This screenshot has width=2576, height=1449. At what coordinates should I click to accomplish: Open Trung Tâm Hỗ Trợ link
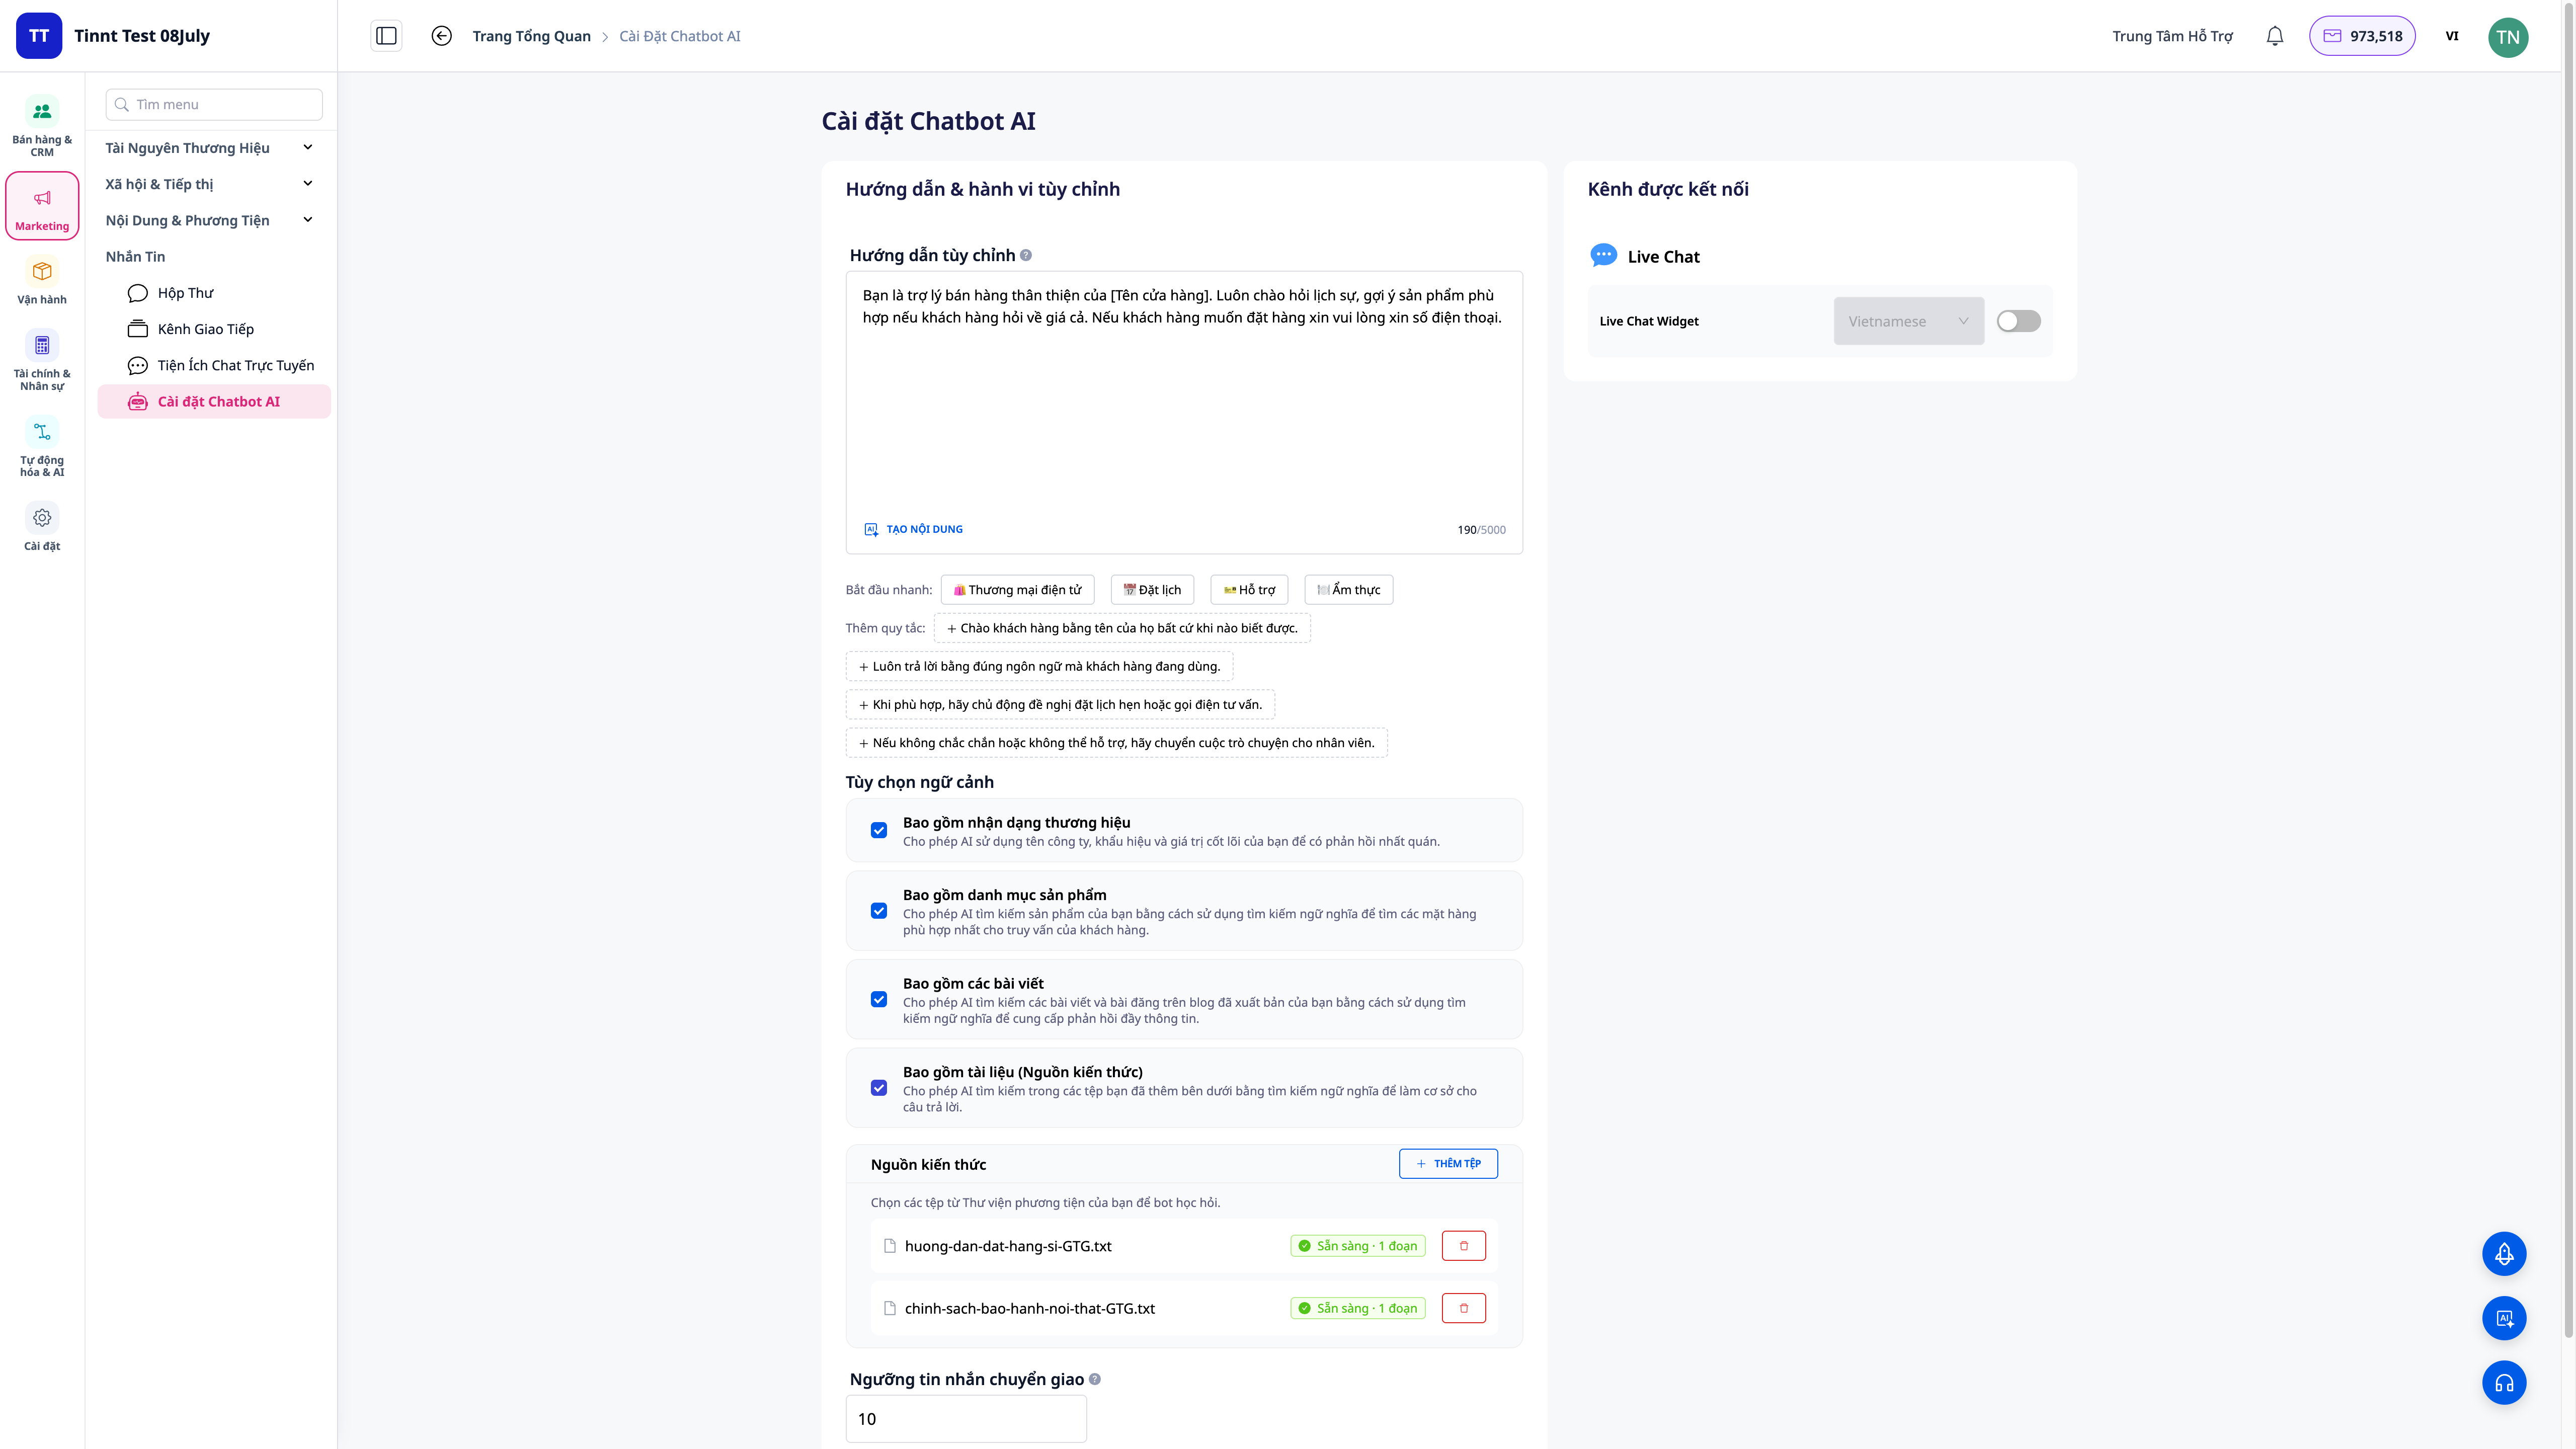click(x=2172, y=36)
